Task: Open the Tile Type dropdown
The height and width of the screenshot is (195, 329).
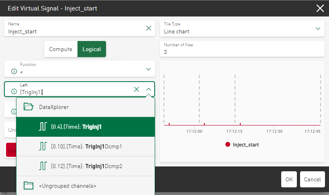Action: 318,28
